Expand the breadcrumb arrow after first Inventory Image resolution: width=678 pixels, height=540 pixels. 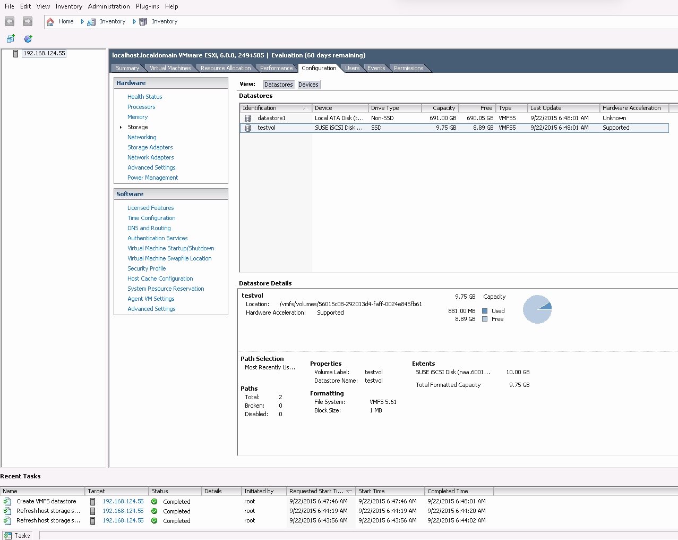coord(134,22)
